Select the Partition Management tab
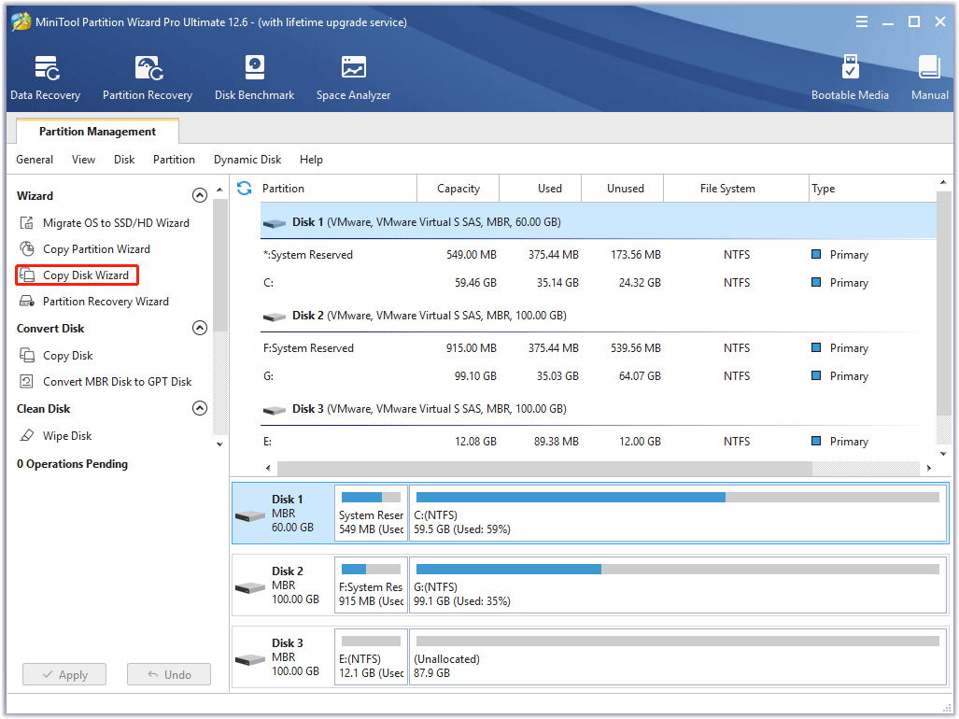This screenshot has height=719, width=959. [x=97, y=132]
